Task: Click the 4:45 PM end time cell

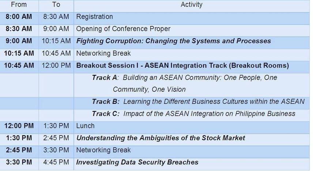Action: (56, 162)
